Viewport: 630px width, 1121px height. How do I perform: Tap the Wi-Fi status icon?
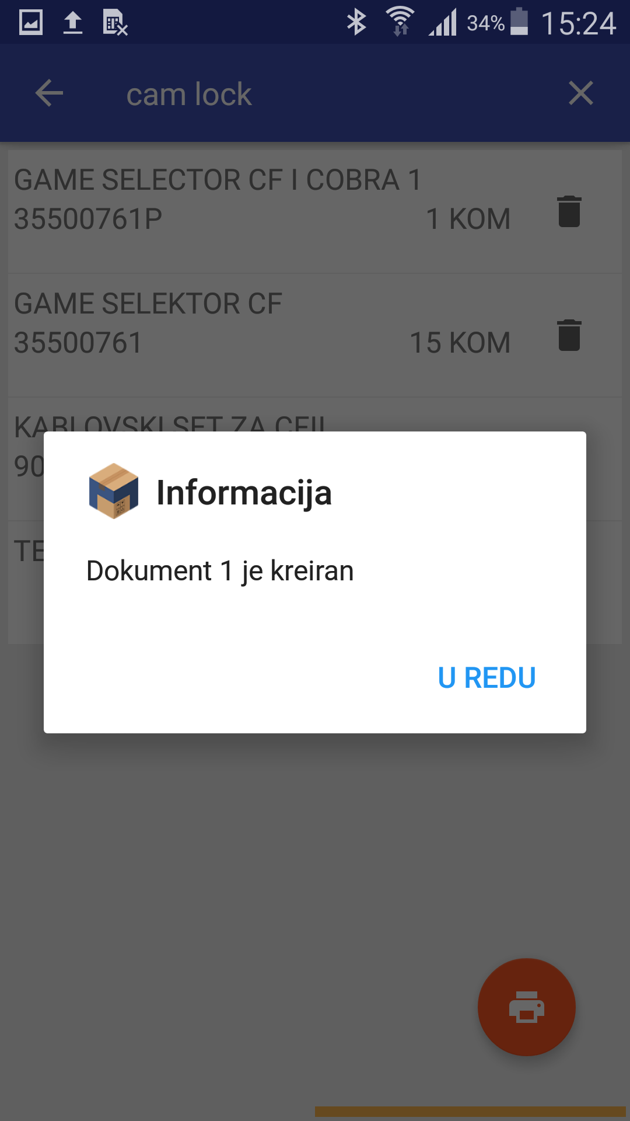coord(400,22)
